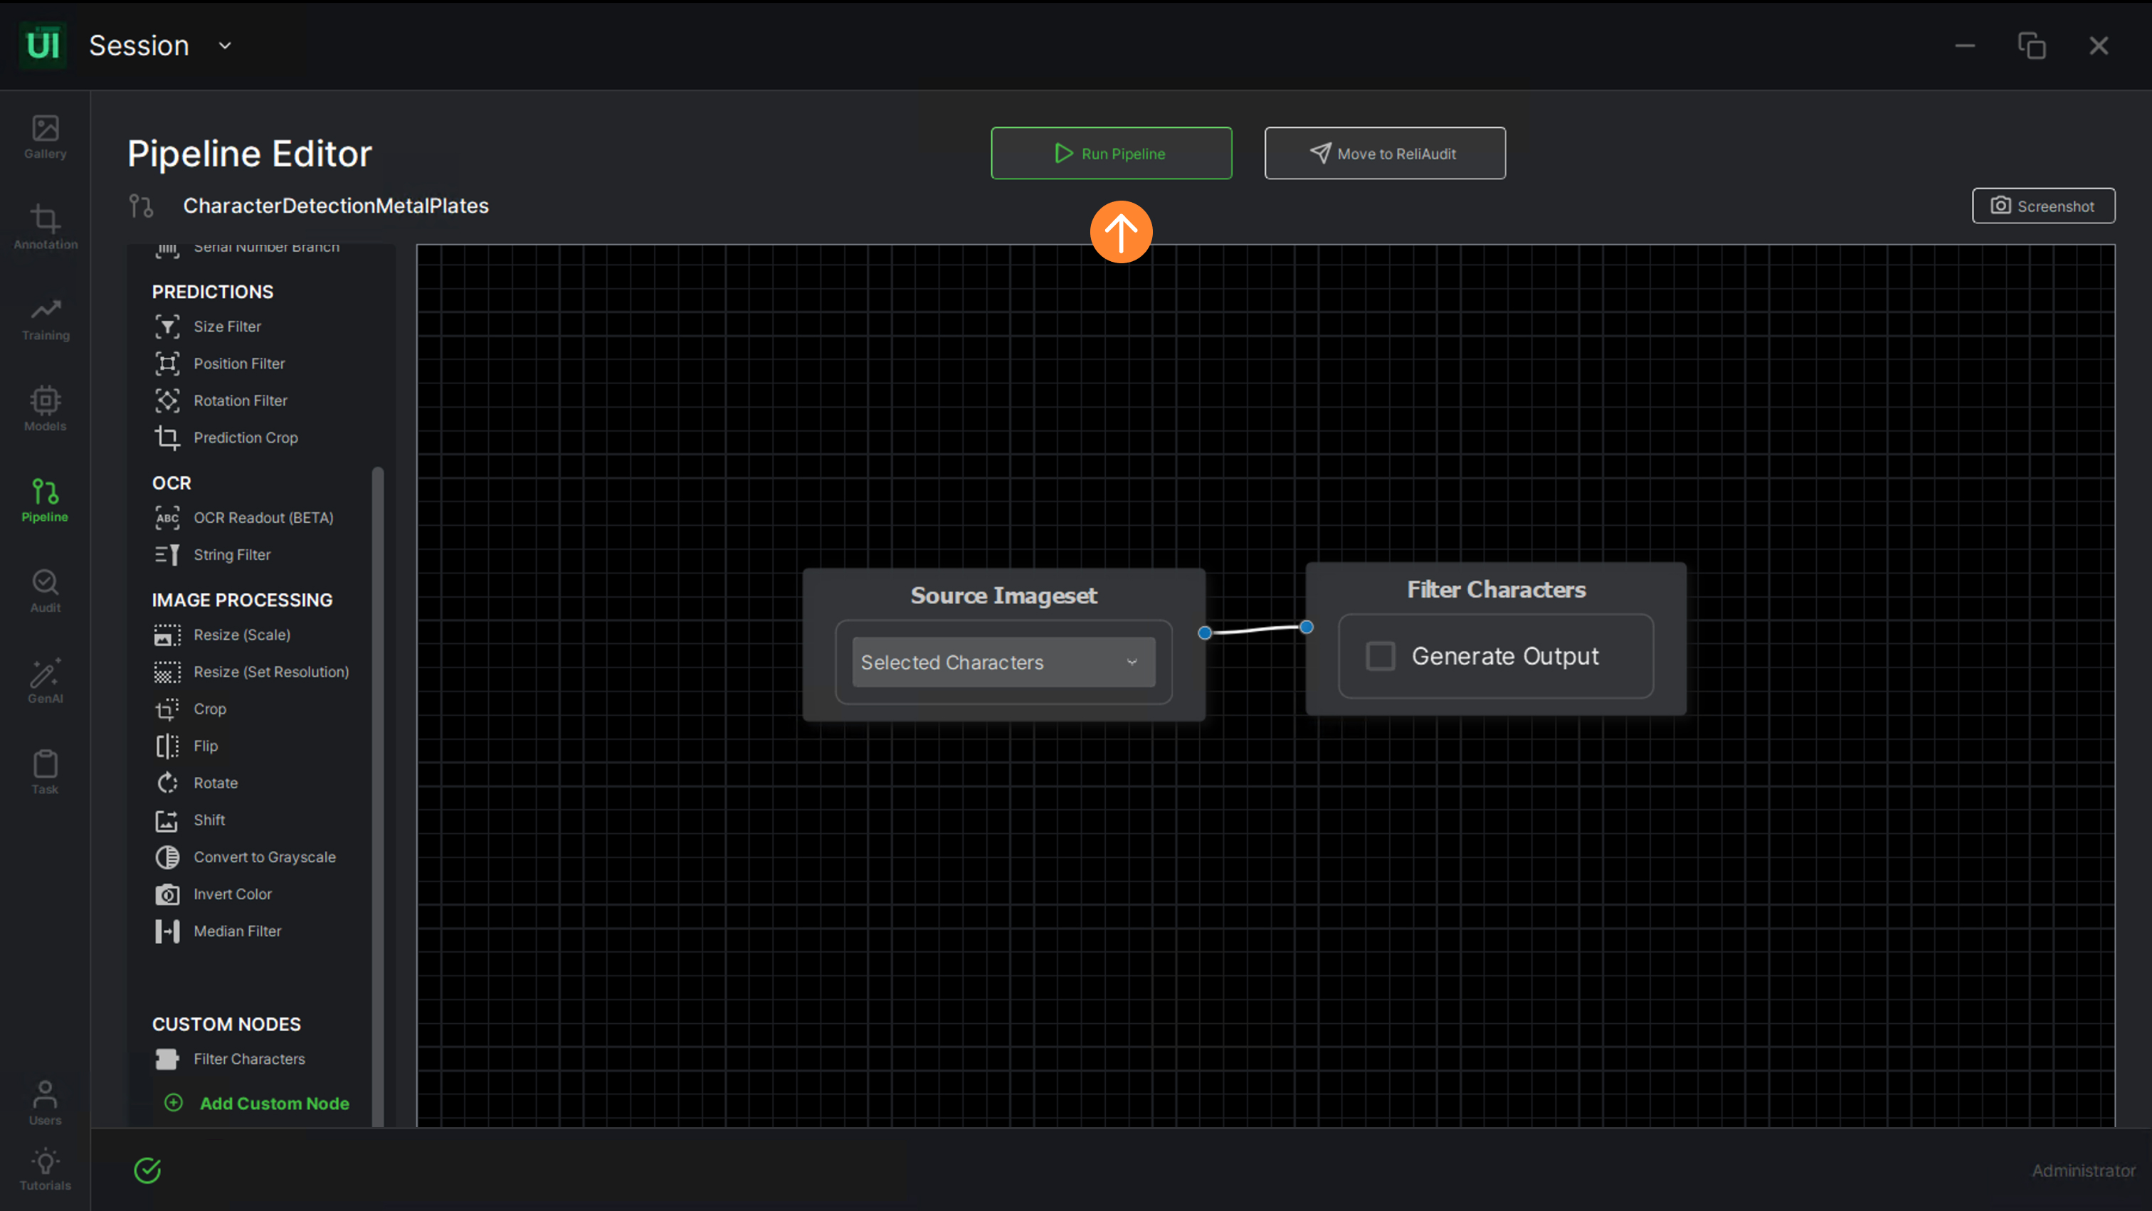Click the OCR section header

point(172,482)
